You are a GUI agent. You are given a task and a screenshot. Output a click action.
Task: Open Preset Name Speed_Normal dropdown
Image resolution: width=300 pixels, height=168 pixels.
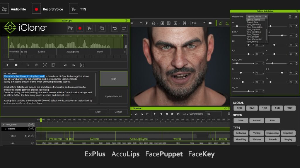[x=257, y=17]
